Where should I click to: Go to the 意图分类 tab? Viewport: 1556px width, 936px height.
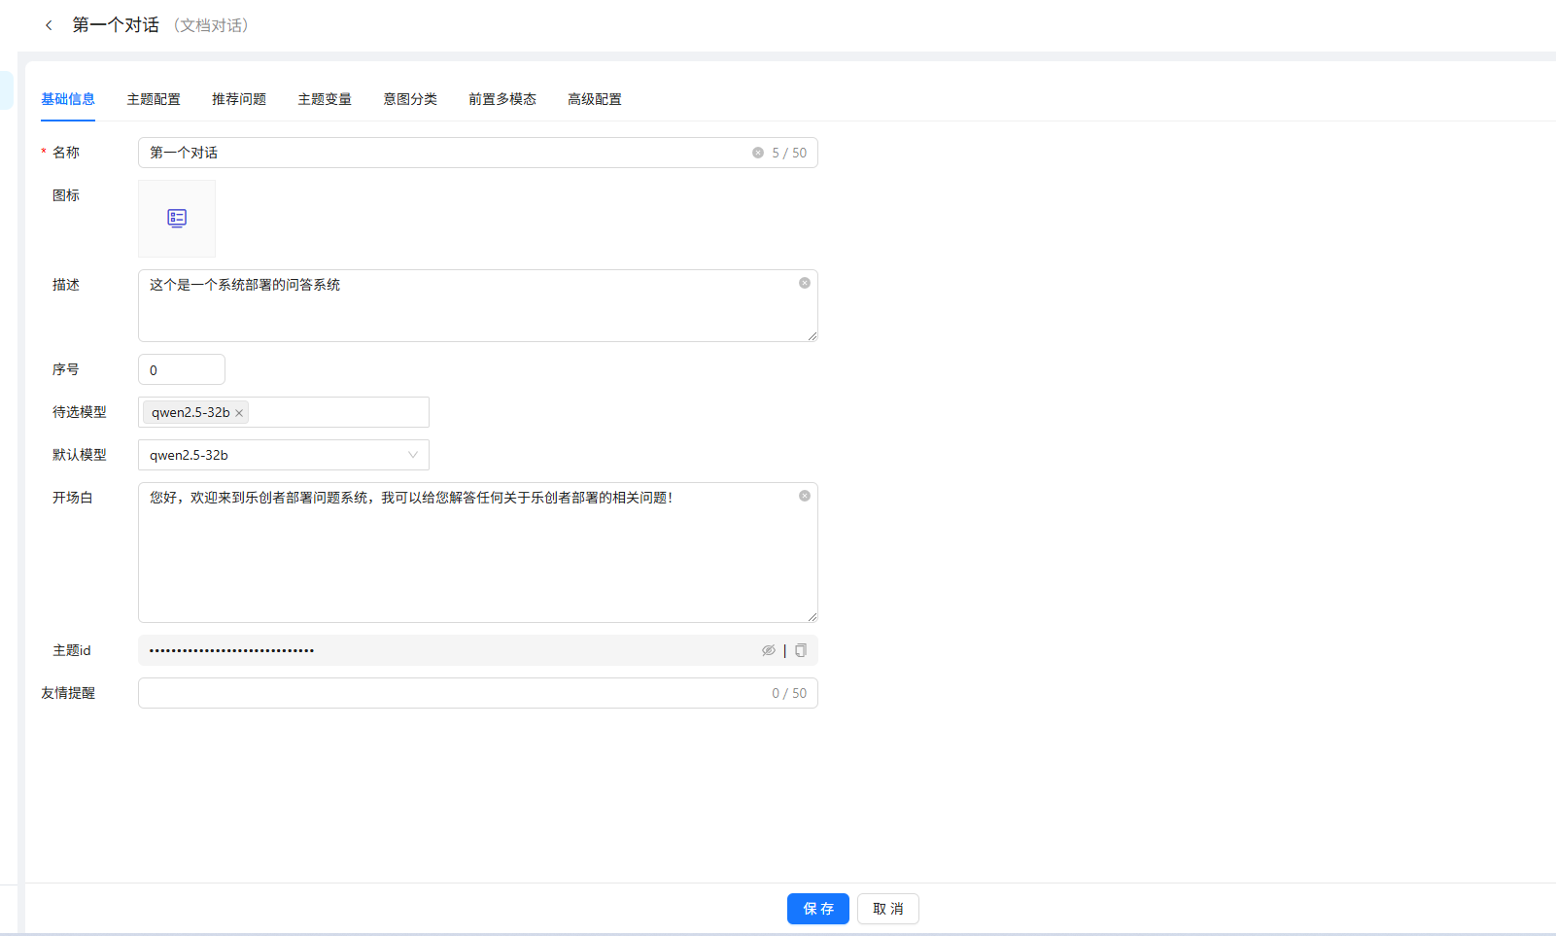410,99
